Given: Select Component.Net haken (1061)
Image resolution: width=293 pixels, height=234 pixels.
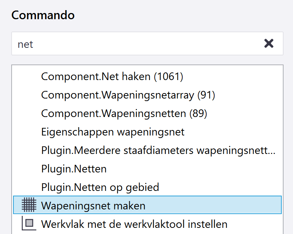Looking at the screenshot, I should (x=112, y=76).
